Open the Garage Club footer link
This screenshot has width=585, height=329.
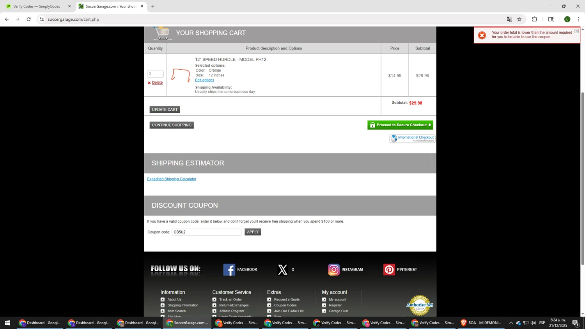[338, 311]
